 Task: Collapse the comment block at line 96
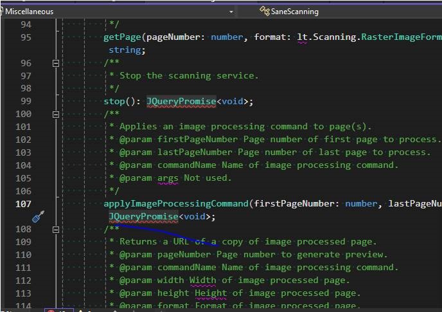tap(56, 63)
